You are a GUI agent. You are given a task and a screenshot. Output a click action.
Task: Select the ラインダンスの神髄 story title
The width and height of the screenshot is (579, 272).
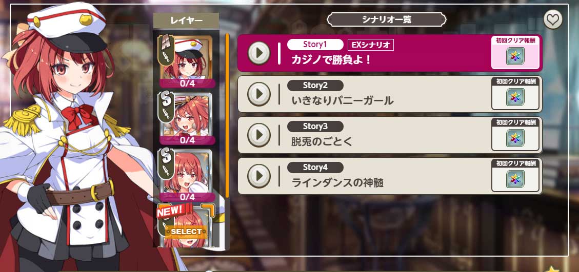337,183
